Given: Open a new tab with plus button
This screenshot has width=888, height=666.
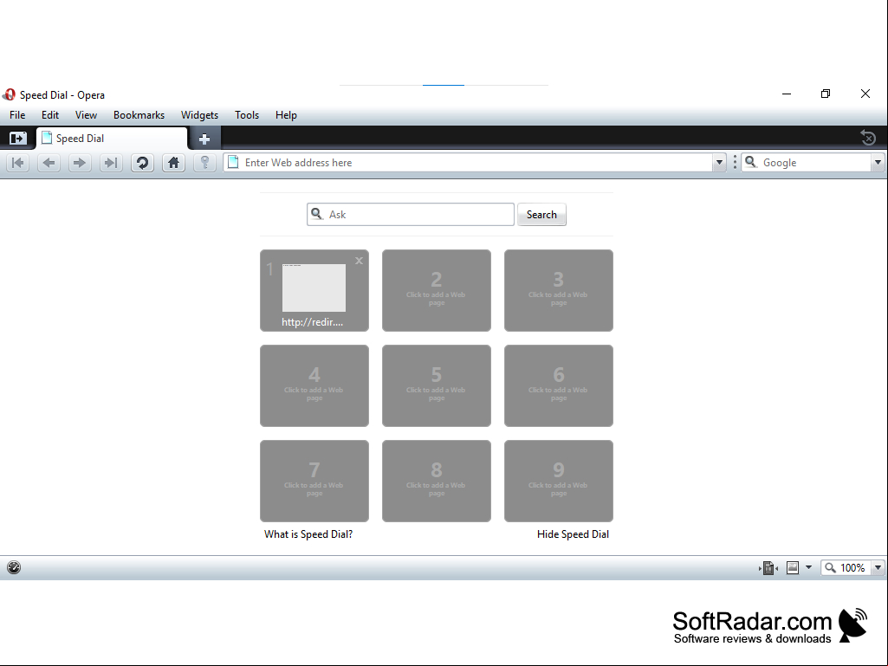Looking at the screenshot, I should 204,139.
